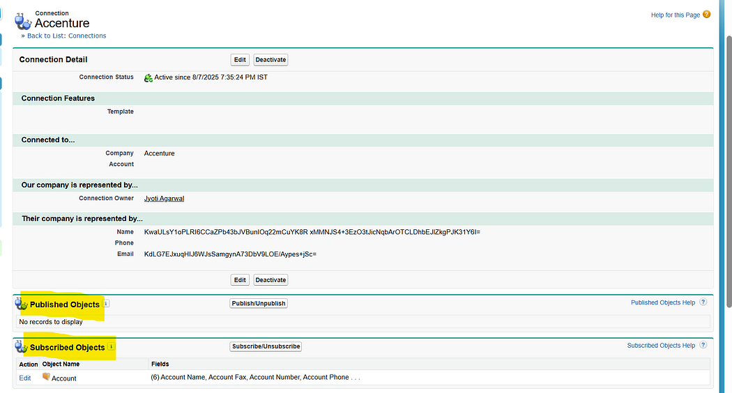Click the green active connection status icon
The height and width of the screenshot is (393, 732).
pos(148,78)
